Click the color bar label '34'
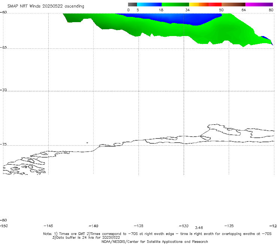 [x=188, y=10]
